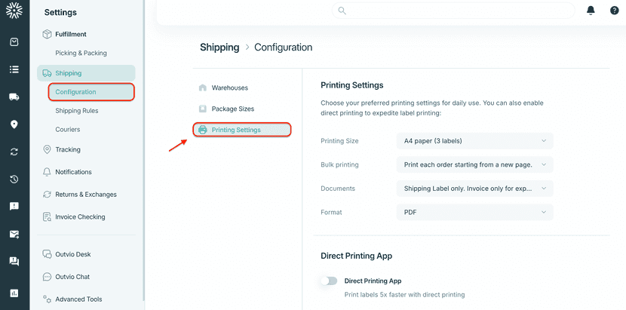Open Invoice Checking settings

pyautogui.click(x=80, y=217)
